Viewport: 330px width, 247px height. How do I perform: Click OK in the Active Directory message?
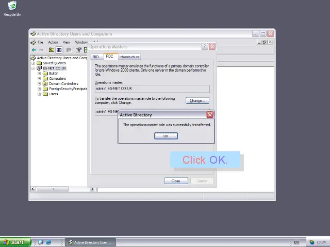166,136
